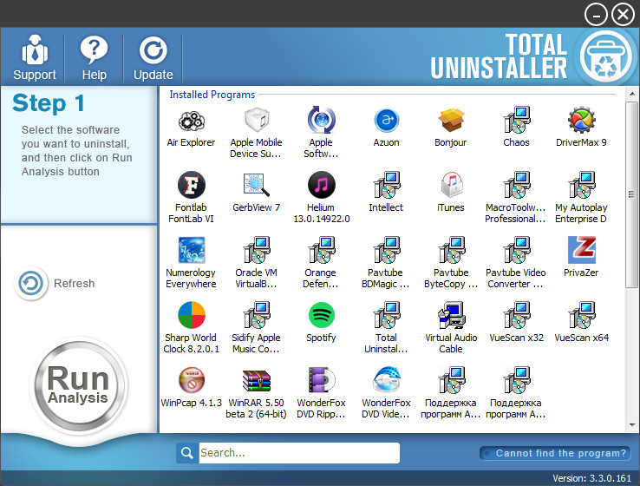The width and height of the screenshot is (640, 486).
Task: Open the Help section
Action: (x=94, y=57)
